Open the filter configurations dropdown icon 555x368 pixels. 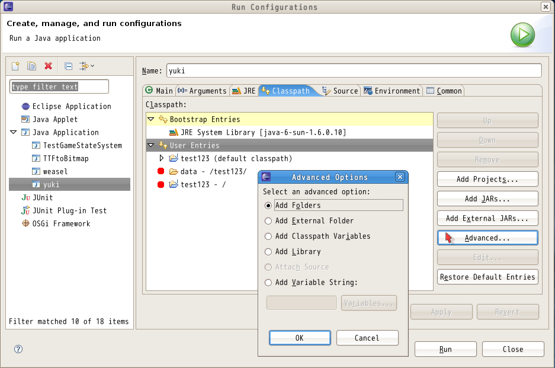pyautogui.click(x=86, y=66)
